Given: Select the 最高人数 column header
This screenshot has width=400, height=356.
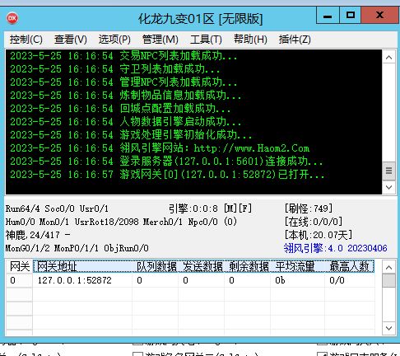Looking at the screenshot, I should tap(350, 266).
